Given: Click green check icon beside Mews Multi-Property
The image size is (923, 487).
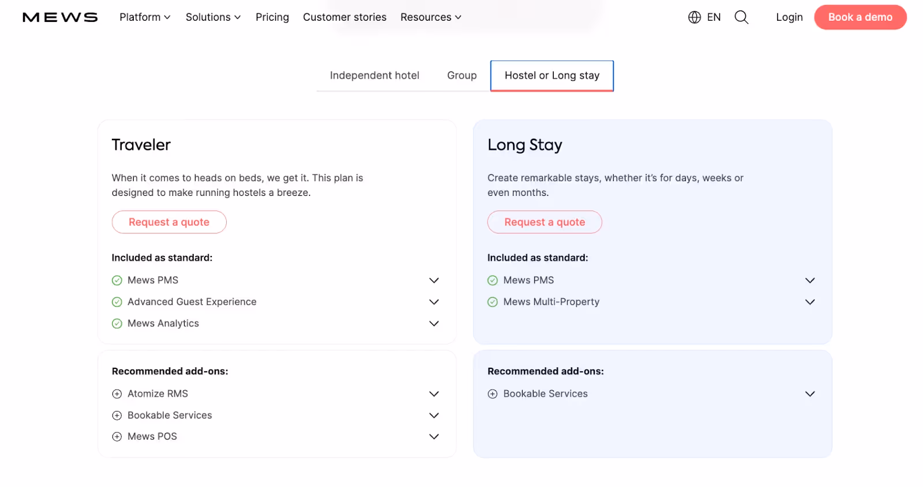Looking at the screenshot, I should coord(493,302).
